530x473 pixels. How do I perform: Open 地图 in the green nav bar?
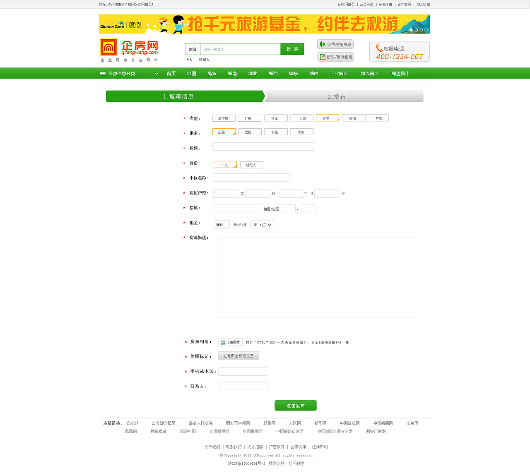coord(191,74)
